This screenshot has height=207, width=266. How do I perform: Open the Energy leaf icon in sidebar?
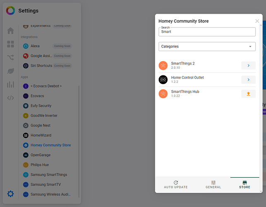point(10,71)
